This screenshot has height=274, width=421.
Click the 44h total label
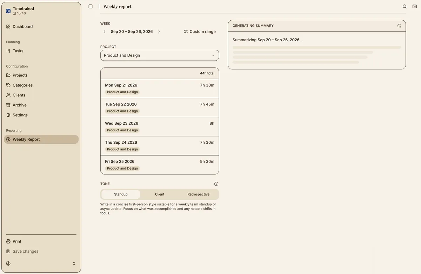coord(207,73)
